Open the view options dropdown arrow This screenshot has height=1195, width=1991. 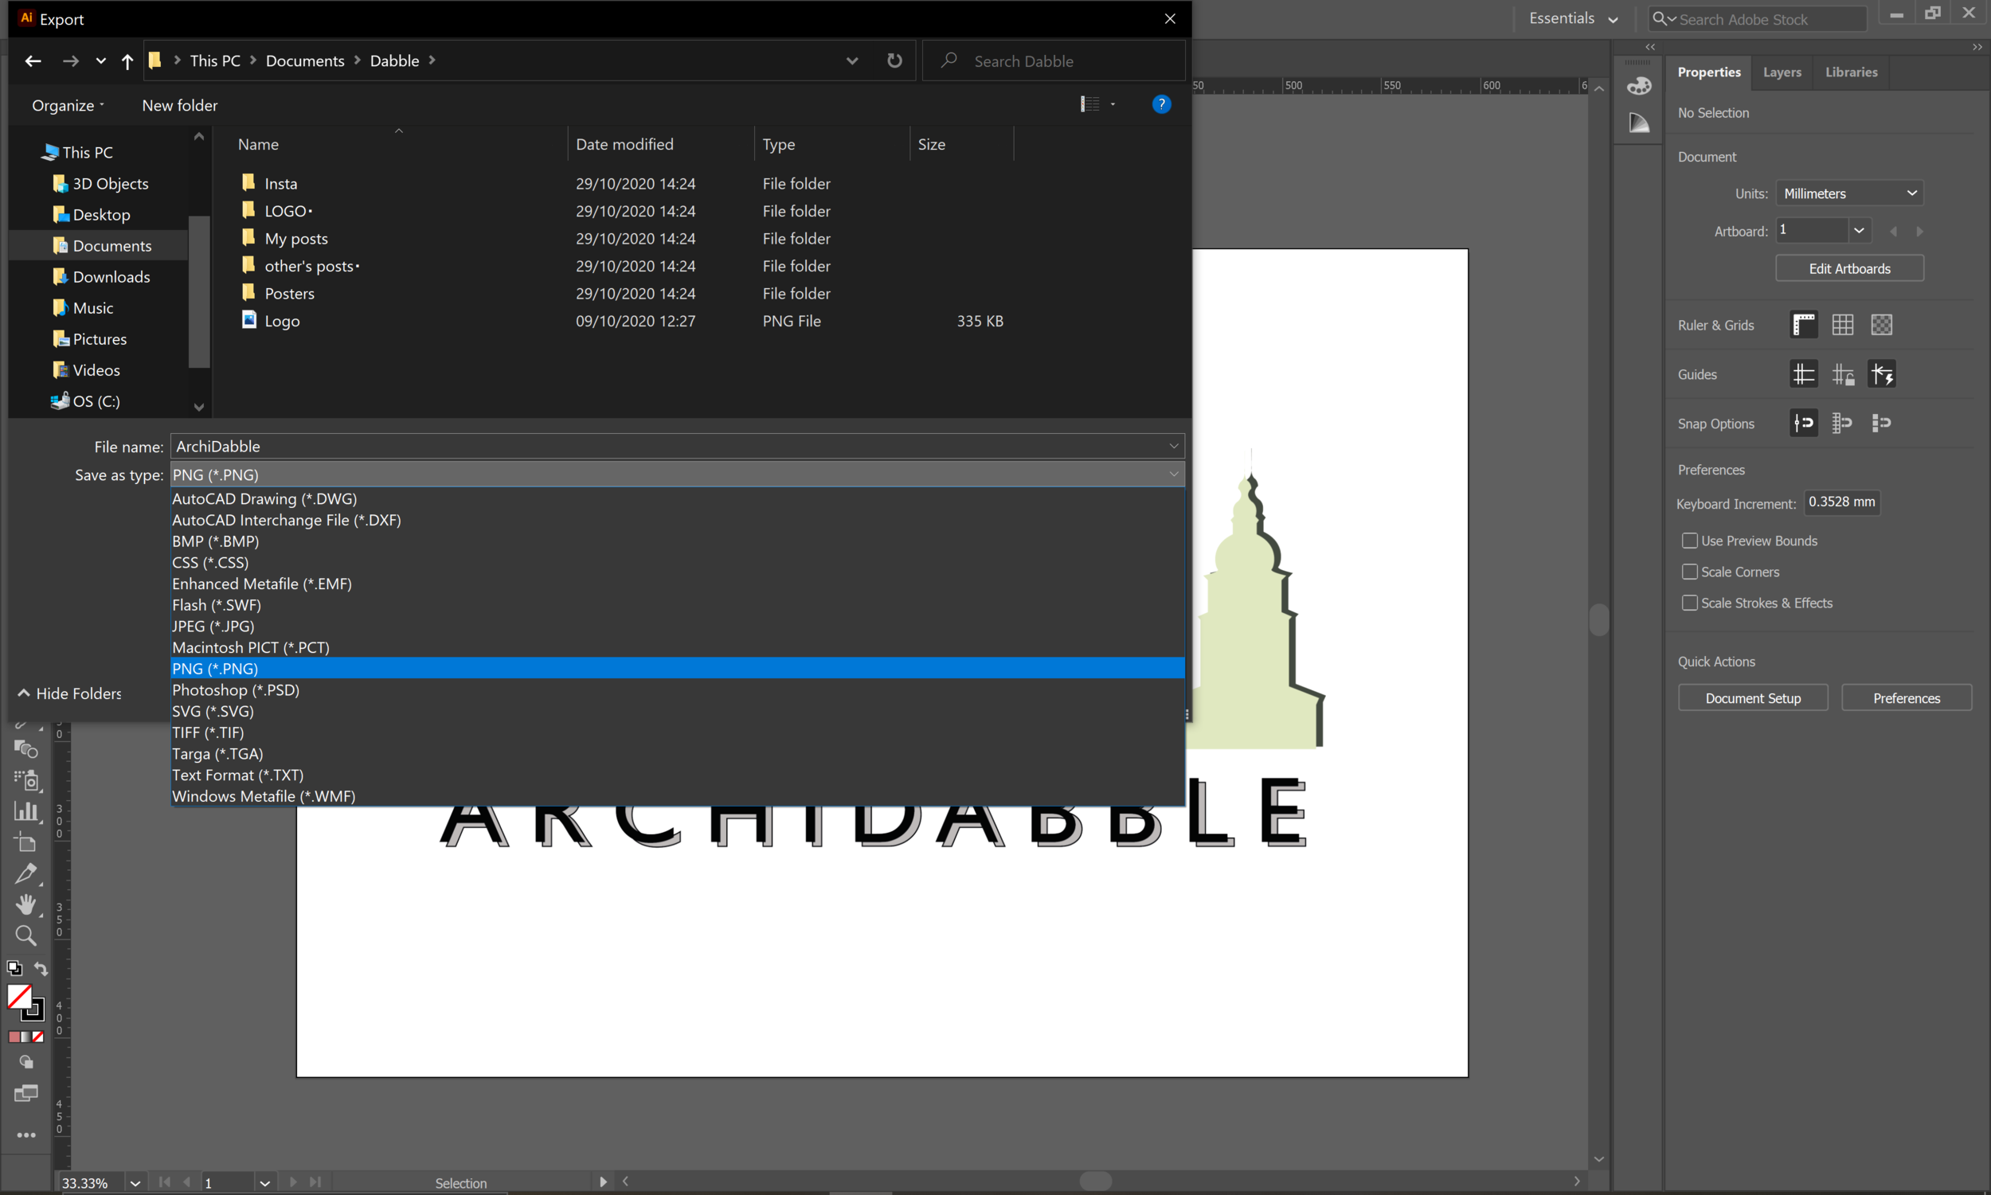click(1113, 103)
